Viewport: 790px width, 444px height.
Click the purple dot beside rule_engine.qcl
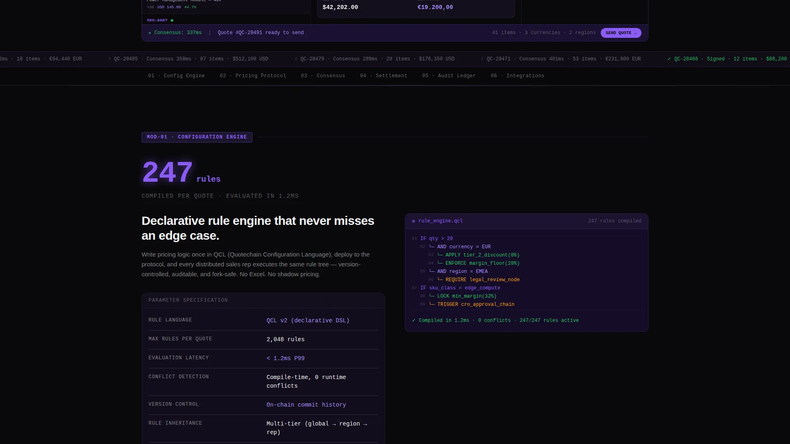414,221
